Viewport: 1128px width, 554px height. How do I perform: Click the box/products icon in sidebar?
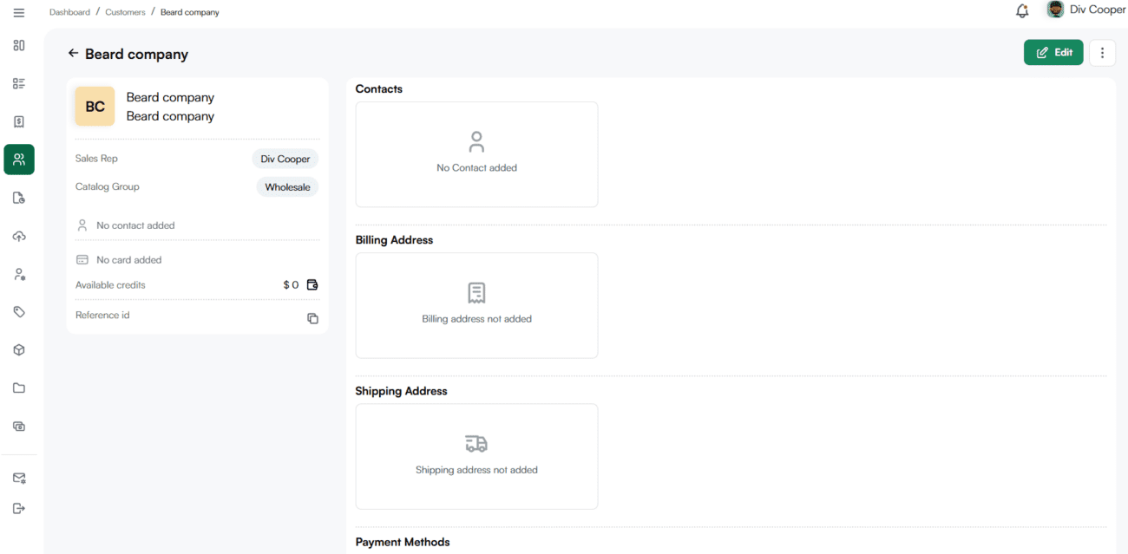(x=19, y=350)
